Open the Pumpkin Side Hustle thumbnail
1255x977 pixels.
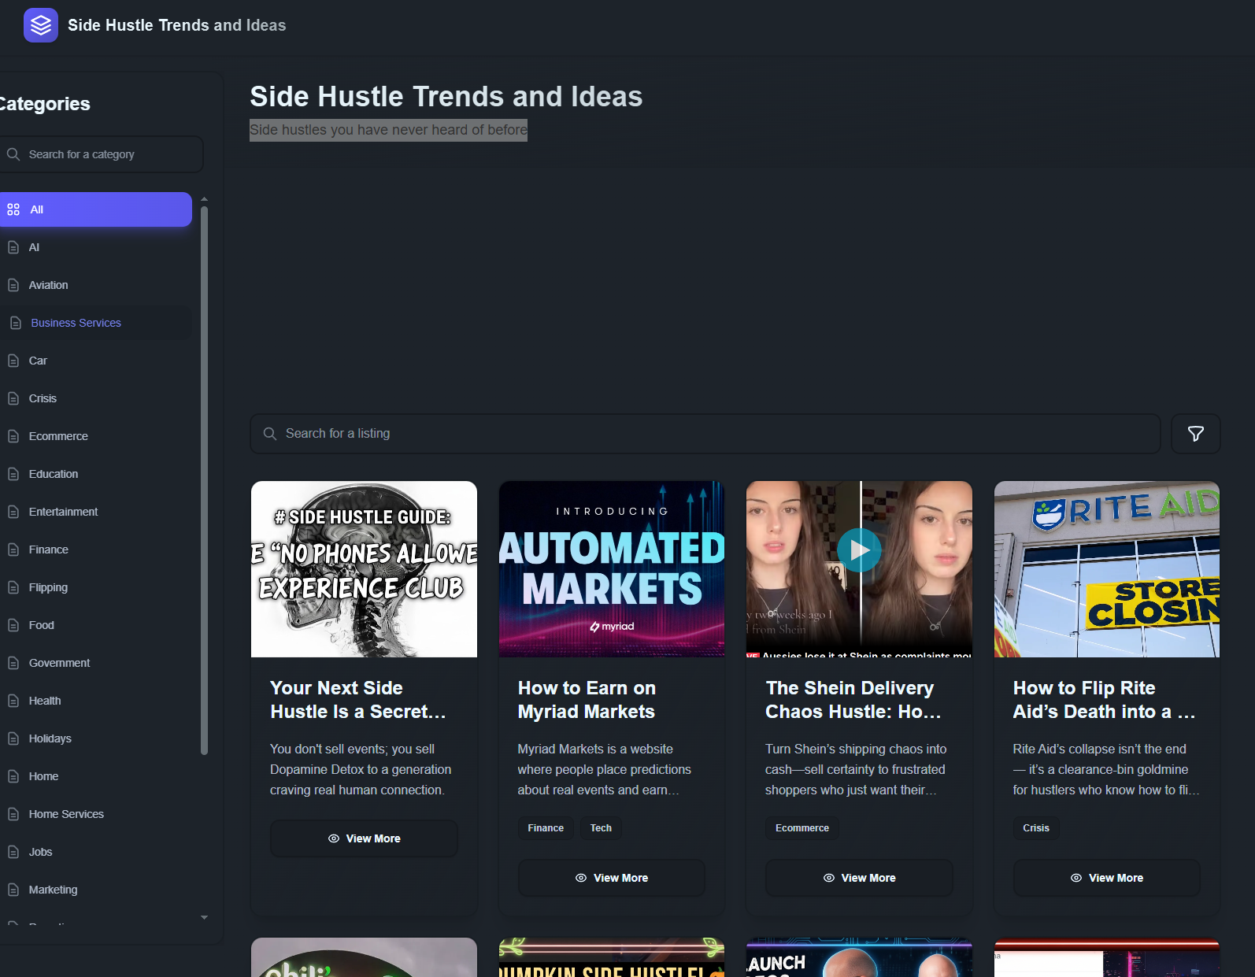612,958
